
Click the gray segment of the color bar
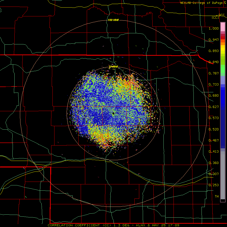(x=223, y=175)
